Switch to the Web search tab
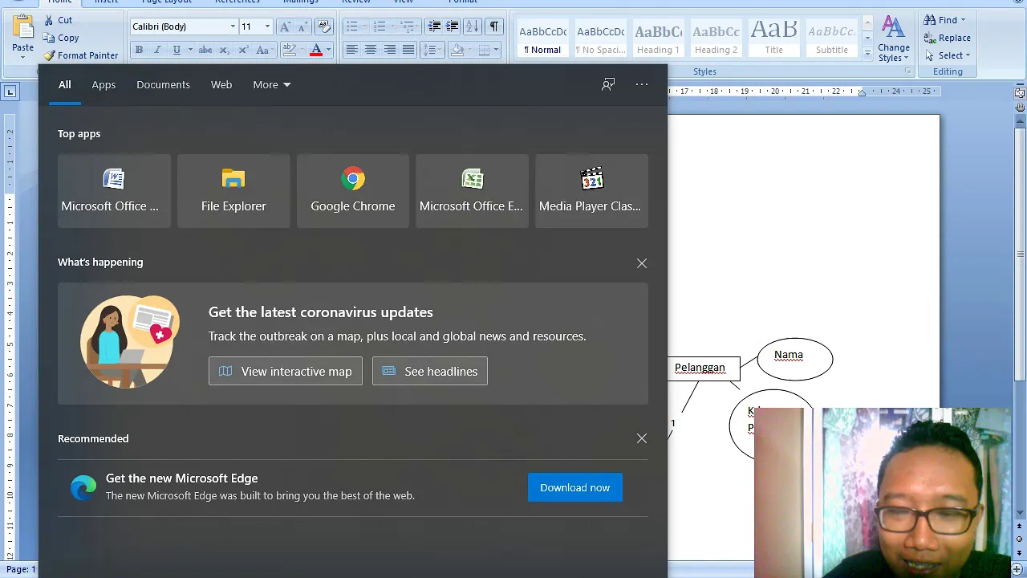1027x578 pixels. tap(221, 84)
